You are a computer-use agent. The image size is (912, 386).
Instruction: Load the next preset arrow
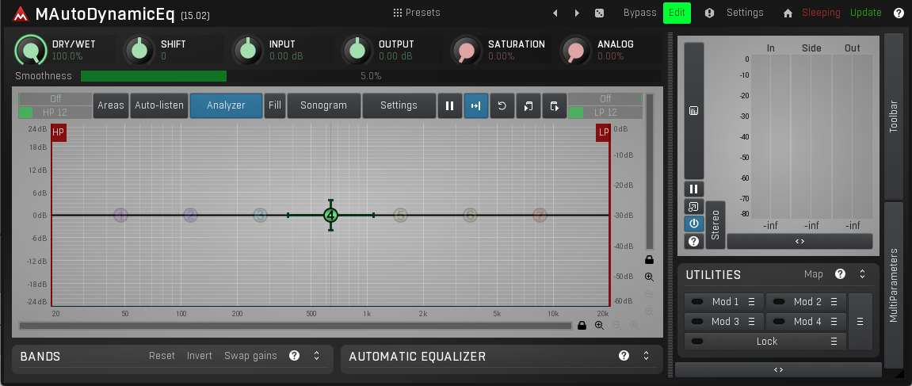click(577, 13)
